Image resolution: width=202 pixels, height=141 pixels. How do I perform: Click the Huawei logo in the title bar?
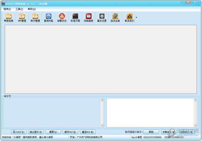coord(3,4)
